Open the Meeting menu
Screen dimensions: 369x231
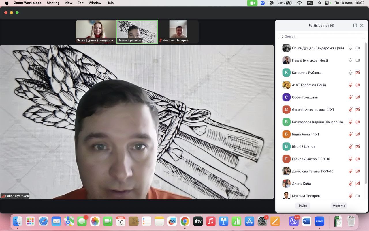pyautogui.click(x=53, y=3)
